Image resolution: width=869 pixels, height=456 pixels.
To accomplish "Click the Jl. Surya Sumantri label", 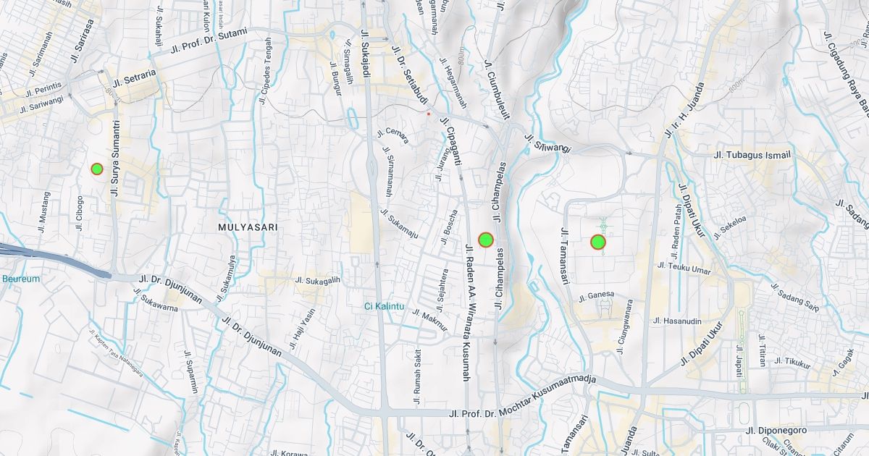I will pos(115,160).
